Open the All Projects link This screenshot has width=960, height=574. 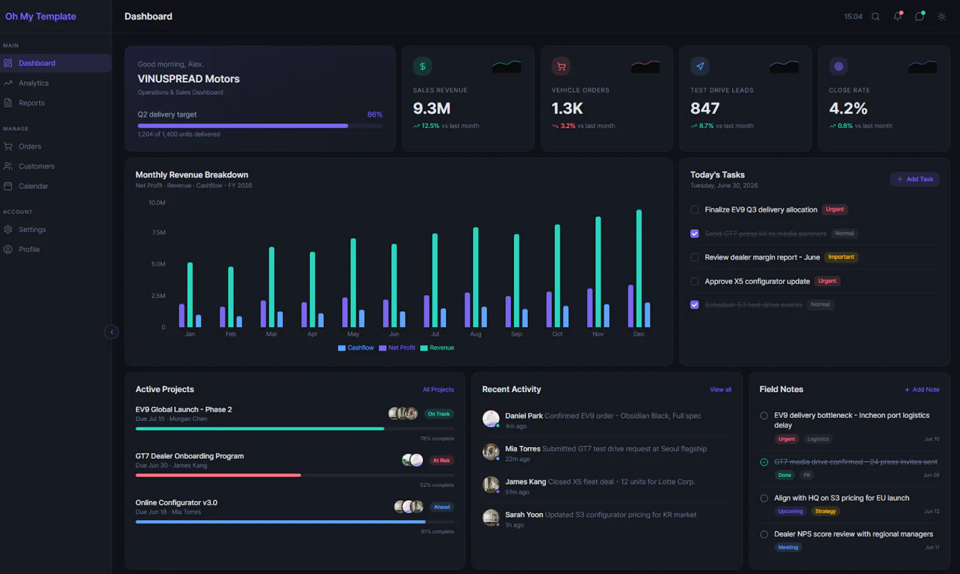point(438,390)
